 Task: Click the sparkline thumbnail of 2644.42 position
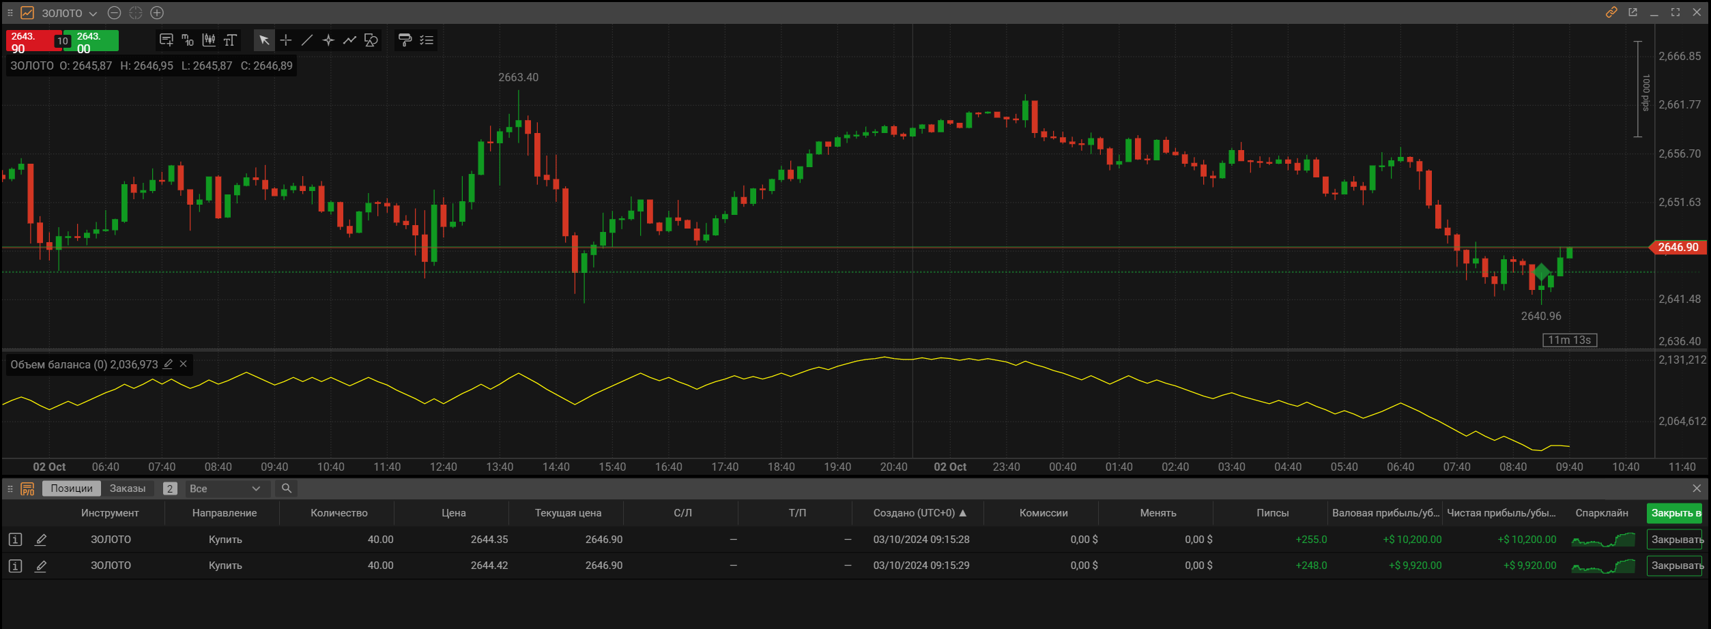pos(1603,566)
